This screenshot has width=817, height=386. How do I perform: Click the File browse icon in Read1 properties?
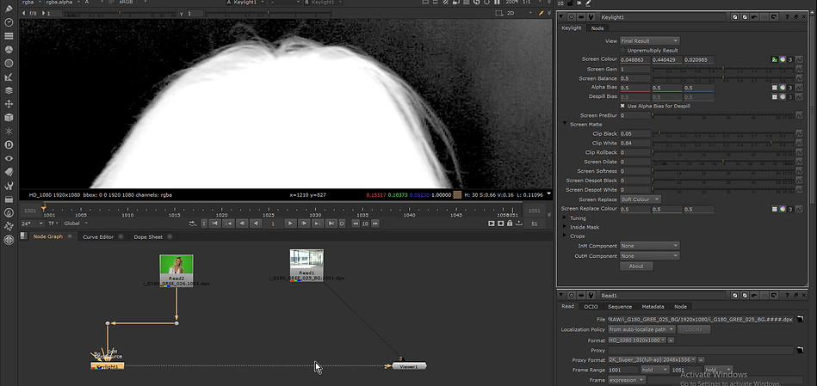coord(800,319)
